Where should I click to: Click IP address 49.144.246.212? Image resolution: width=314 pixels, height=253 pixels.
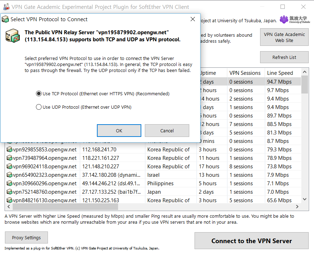[x=111, y=183]
